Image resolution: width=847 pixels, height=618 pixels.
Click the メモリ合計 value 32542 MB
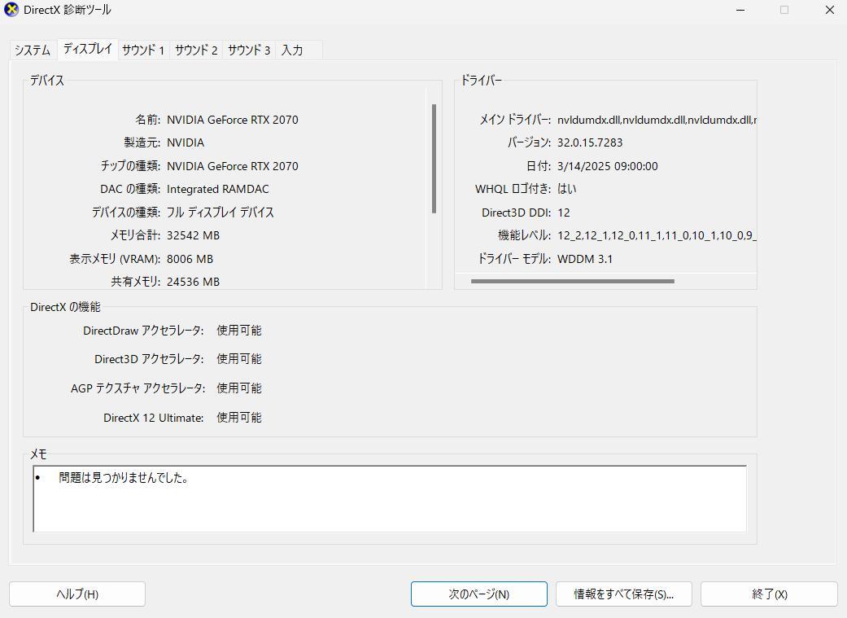click(x=193, y=236)
